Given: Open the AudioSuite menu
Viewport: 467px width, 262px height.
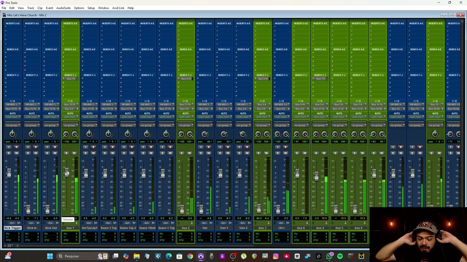Looking at the screenshot, I should 63,8.
